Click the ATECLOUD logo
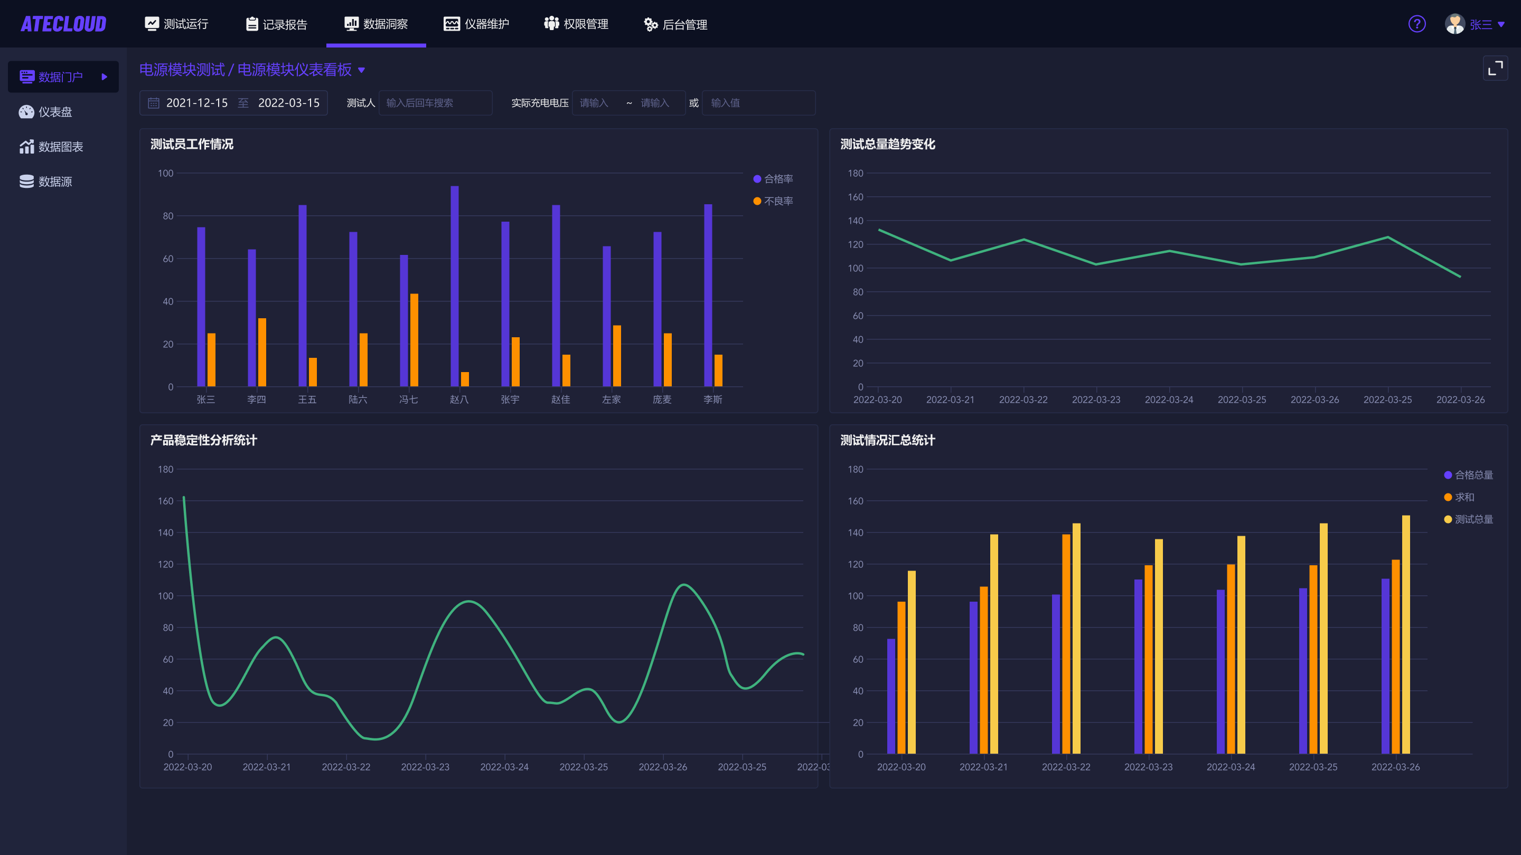 click(x=64, y=24)
